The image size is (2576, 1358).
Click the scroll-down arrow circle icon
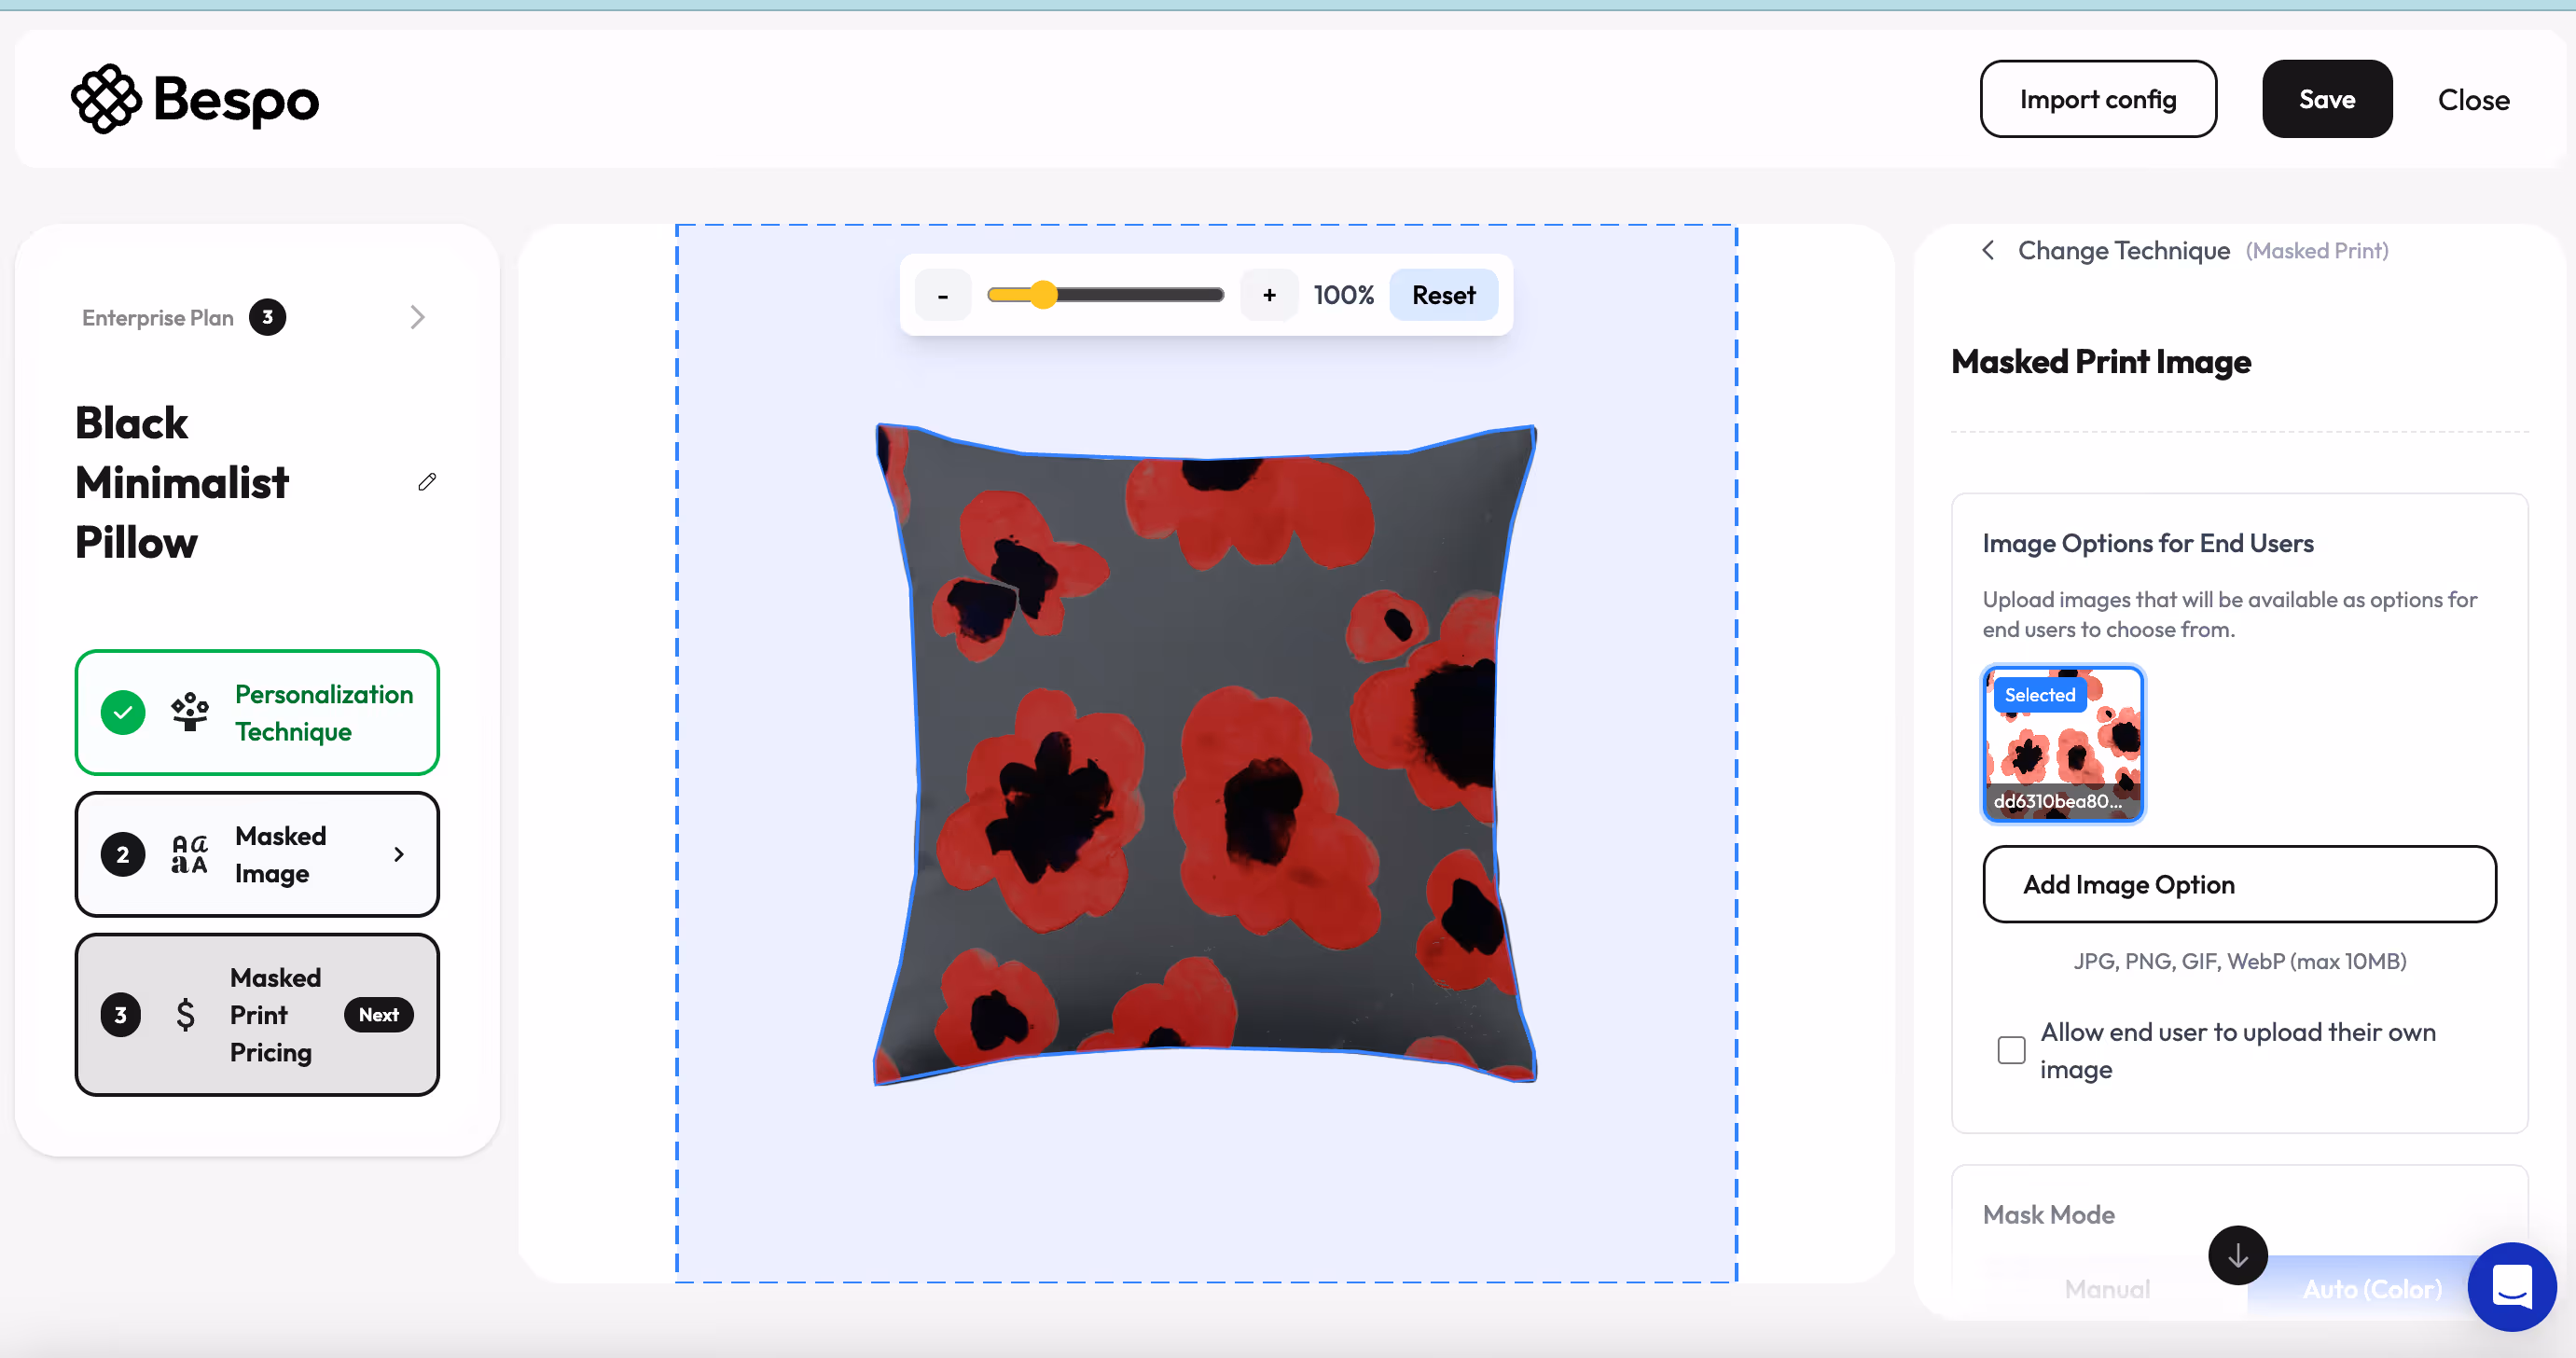[2237, 1255]
